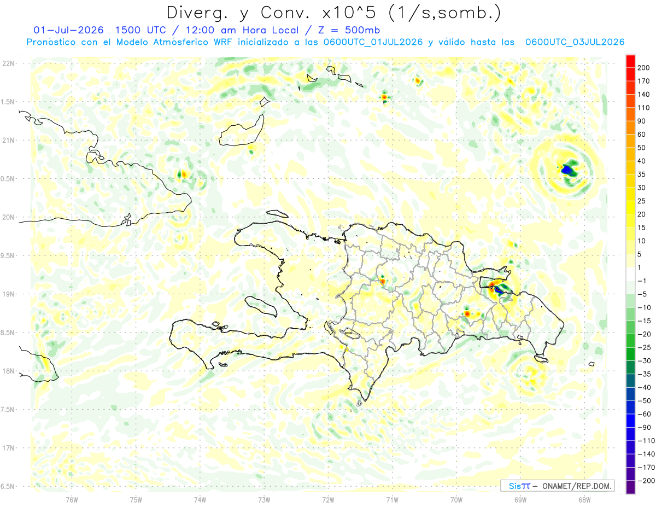
Task: Click the longitude label '74W'
Action: [x=200, y=499]
